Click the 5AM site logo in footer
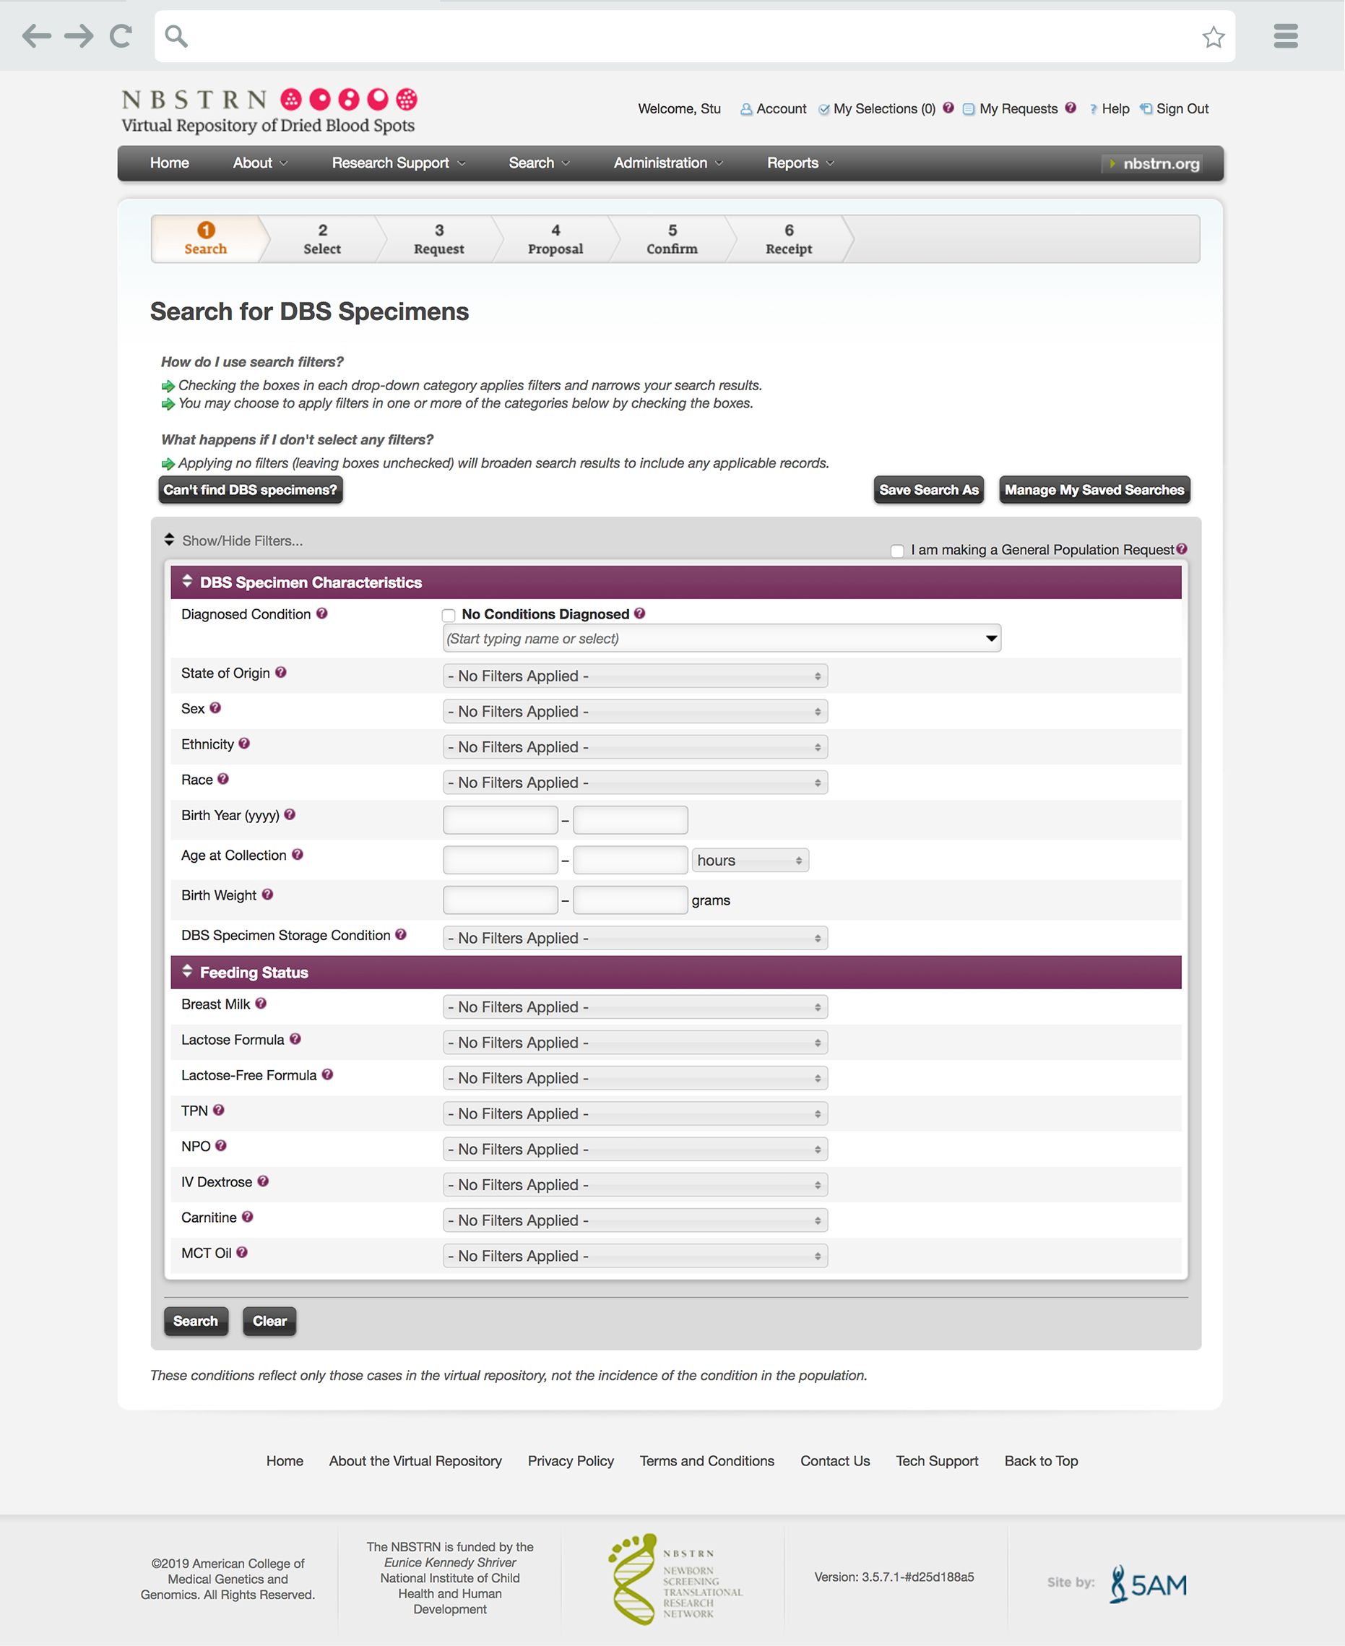This screenshot has height=1646, width=1345. pyautogui.click(x=1149, y=1584)
